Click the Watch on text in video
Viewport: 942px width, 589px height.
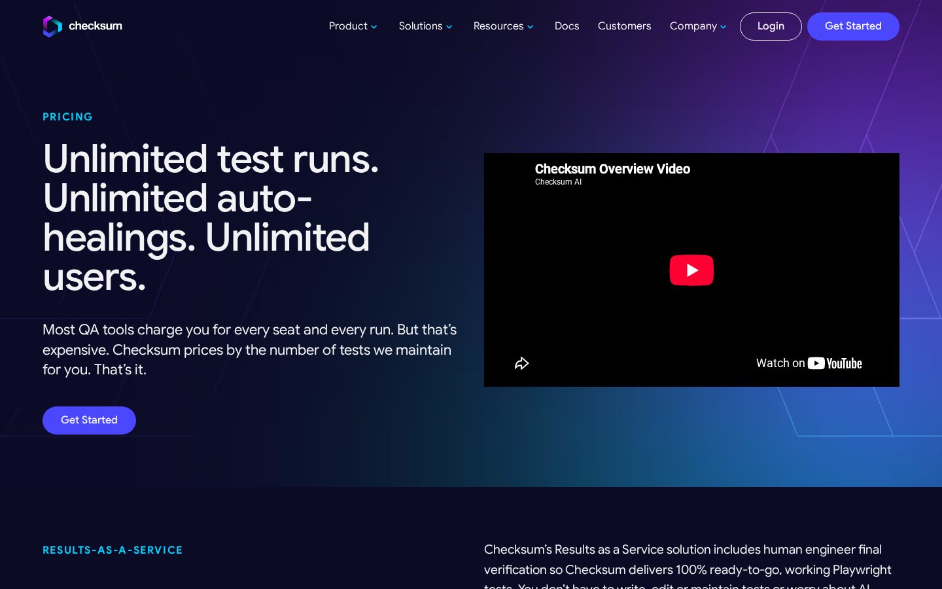click(x=780, y=363)
